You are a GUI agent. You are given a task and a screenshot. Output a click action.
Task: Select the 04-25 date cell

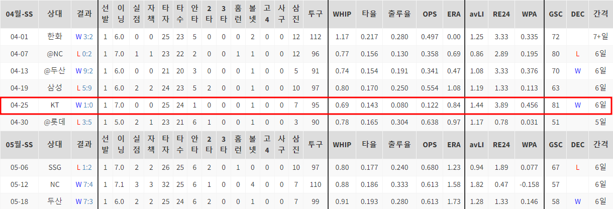[x=19, y=105]
